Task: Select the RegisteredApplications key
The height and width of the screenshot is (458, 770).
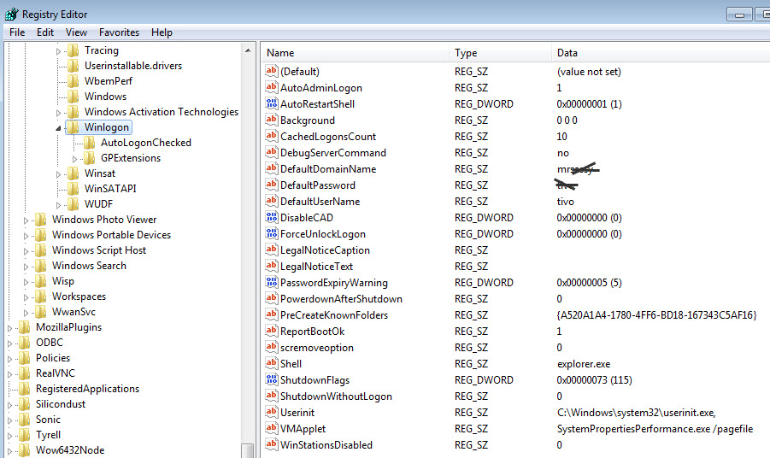Action: (x=87, y=389)
